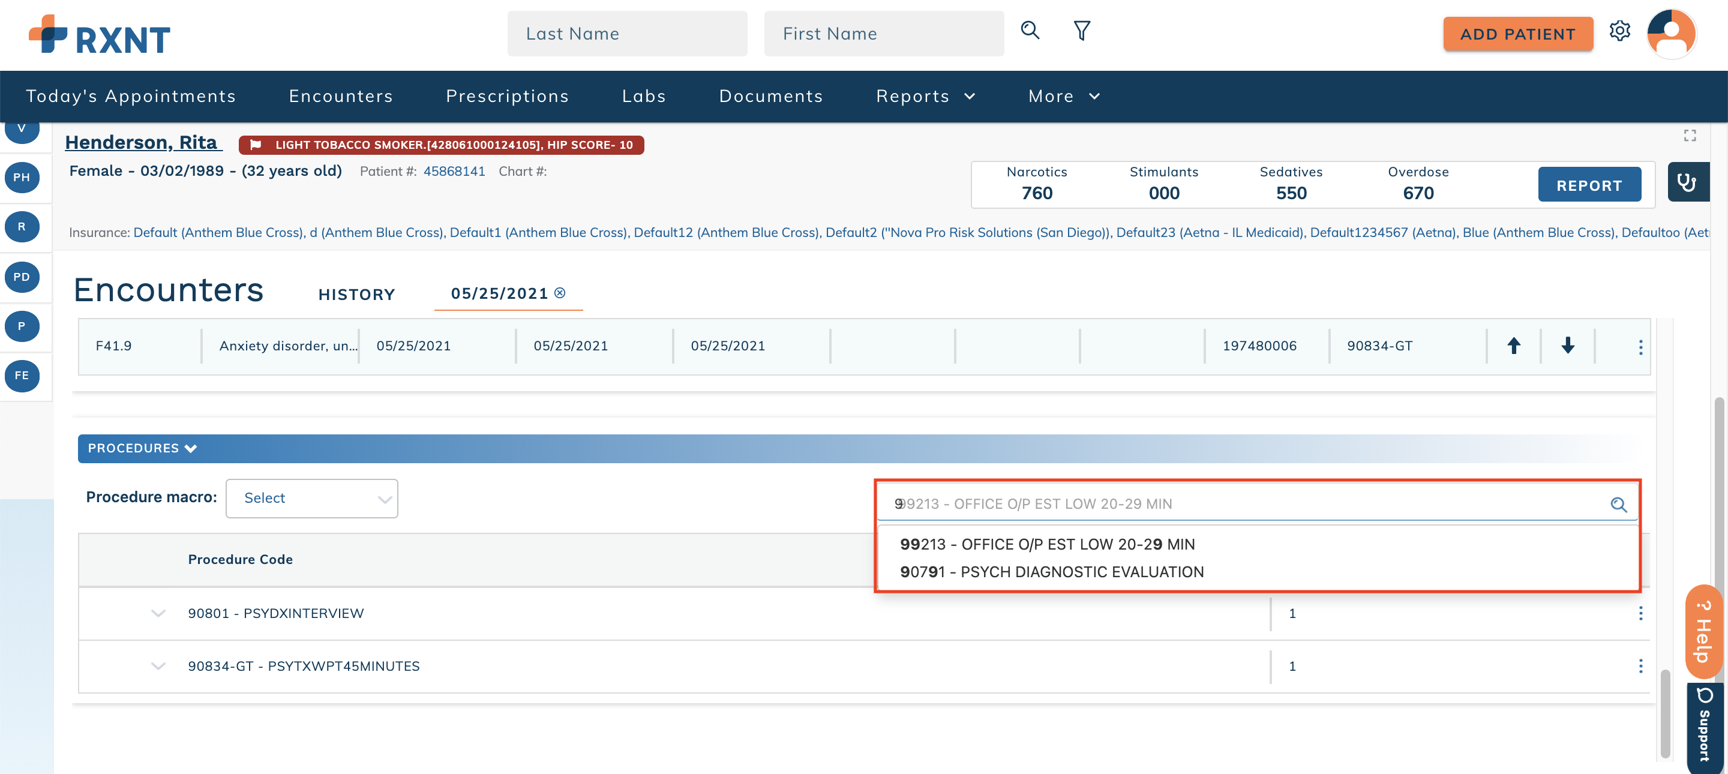Open Procedure macro Select dropdown
The height and width of the screenshot is (774, 1728).
(312, 499)
